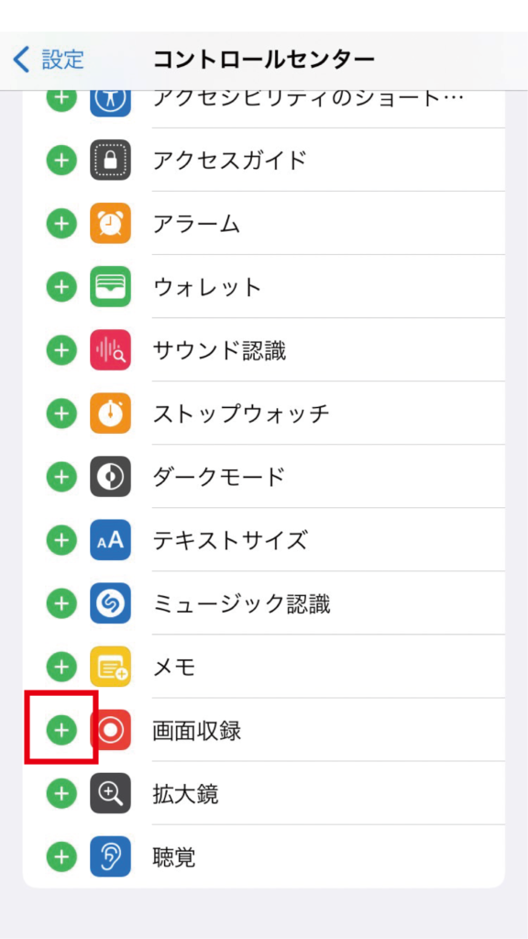Tap the back chevron arrow

(x=21, y=60)
